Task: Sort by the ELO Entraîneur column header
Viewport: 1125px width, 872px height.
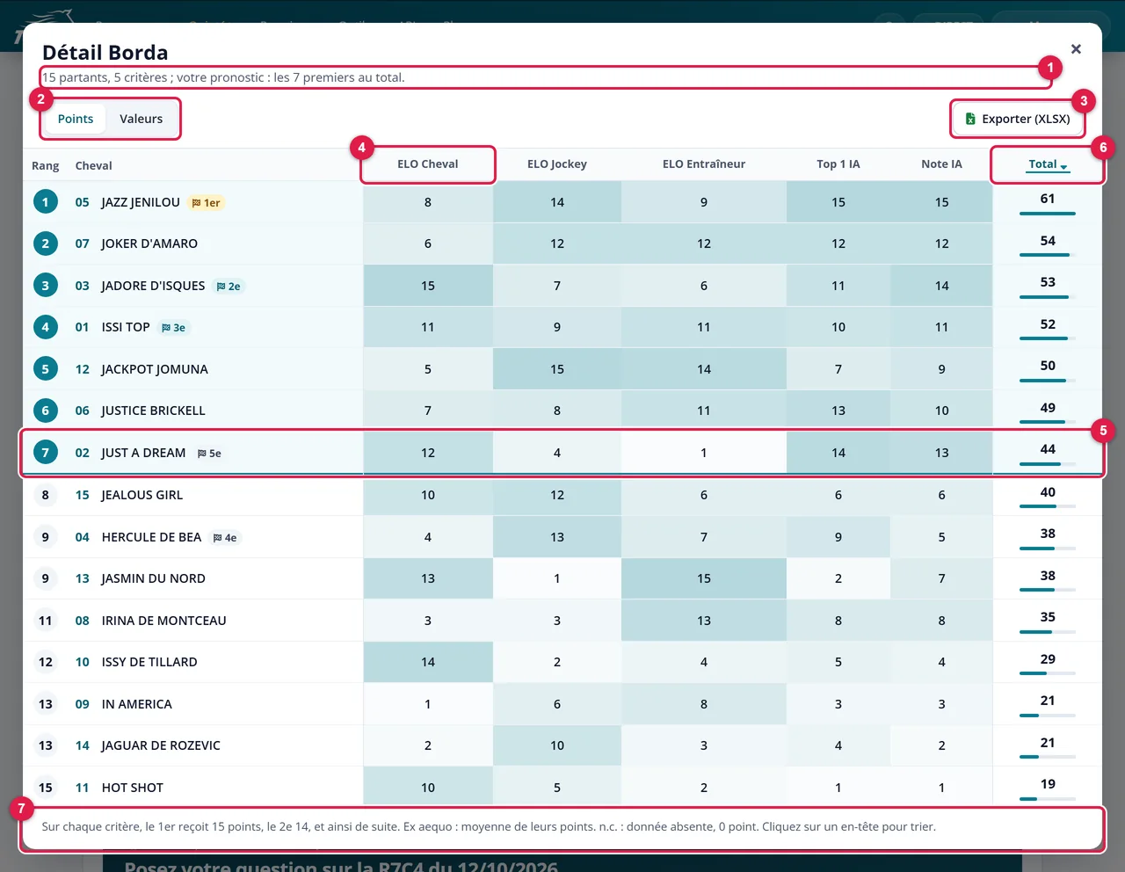Action: pyautogui.click(x=704, y=164)
